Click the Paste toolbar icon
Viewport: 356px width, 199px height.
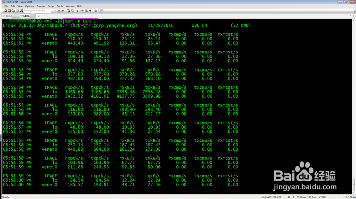59,11
